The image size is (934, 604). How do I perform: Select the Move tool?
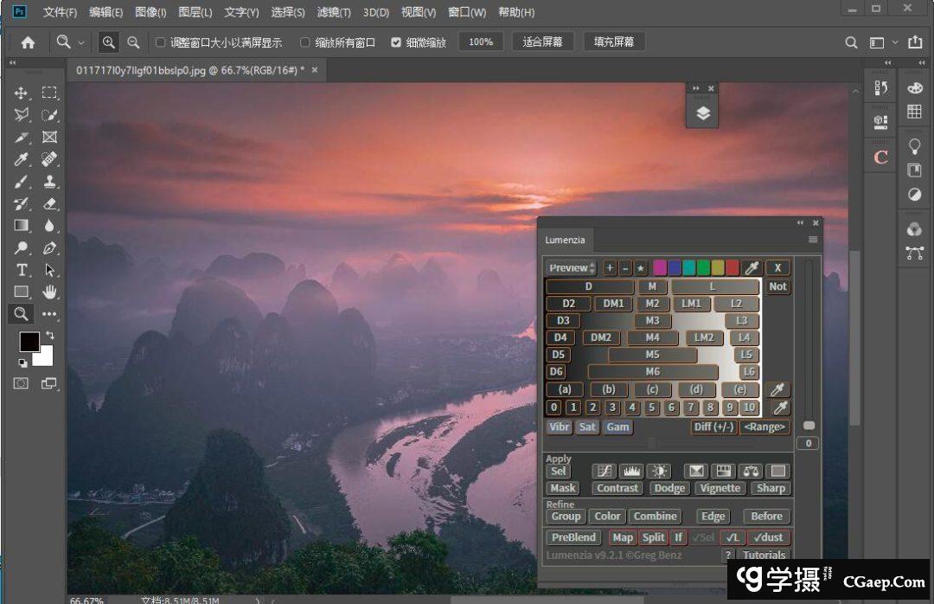[22, 93]
